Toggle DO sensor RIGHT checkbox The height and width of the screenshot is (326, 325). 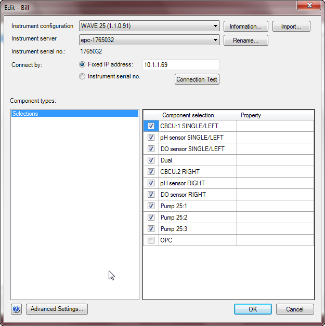pos(151,195)
